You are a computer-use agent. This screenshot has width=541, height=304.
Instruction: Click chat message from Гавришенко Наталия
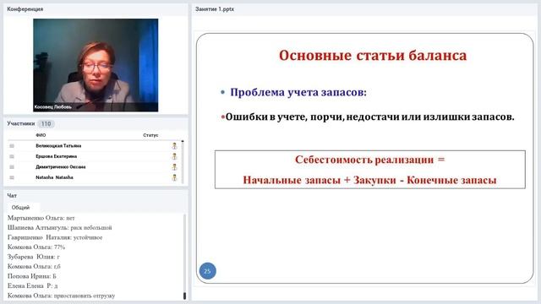(55, 237)
